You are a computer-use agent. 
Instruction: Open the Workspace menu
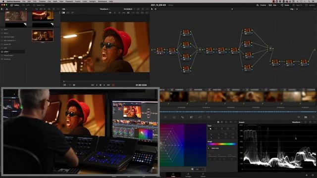pyautogui.click(x=103, y=1)
